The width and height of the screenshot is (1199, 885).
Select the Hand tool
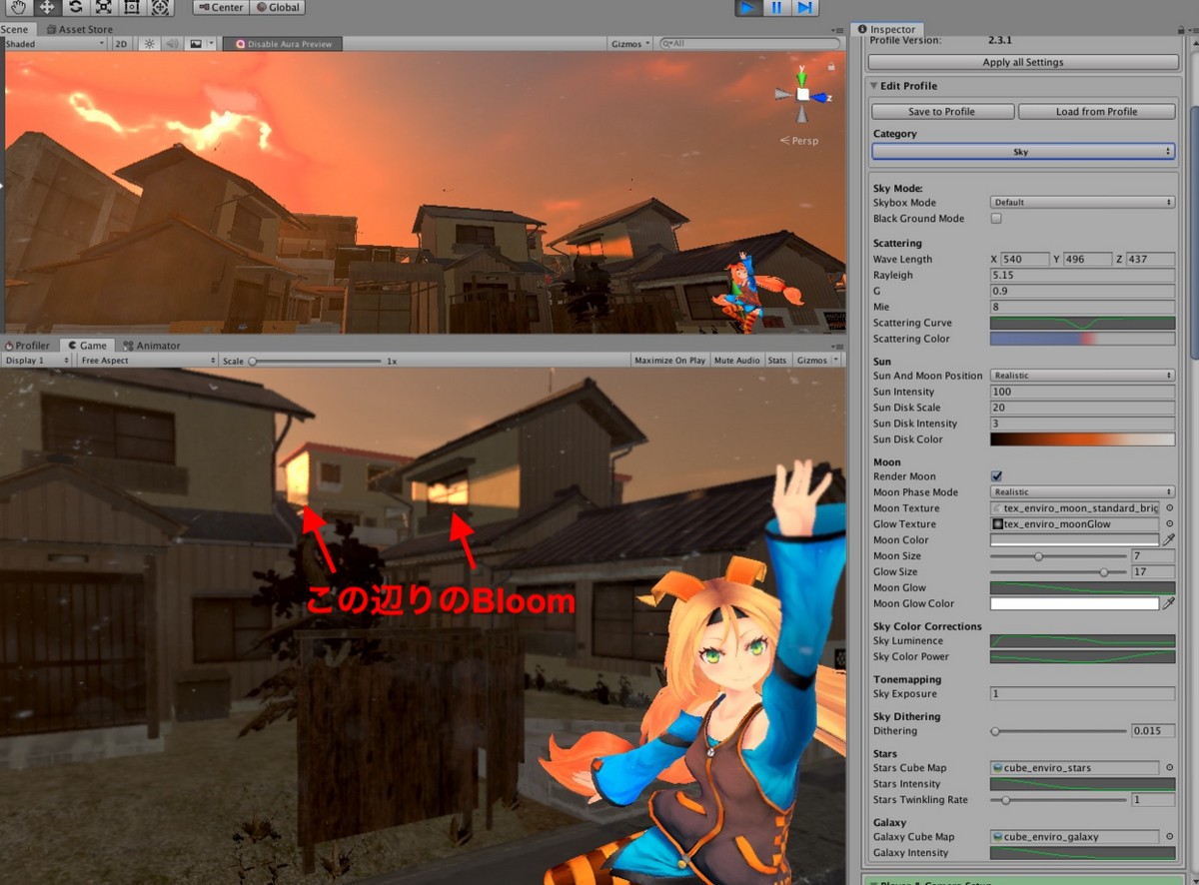point(18,7)
